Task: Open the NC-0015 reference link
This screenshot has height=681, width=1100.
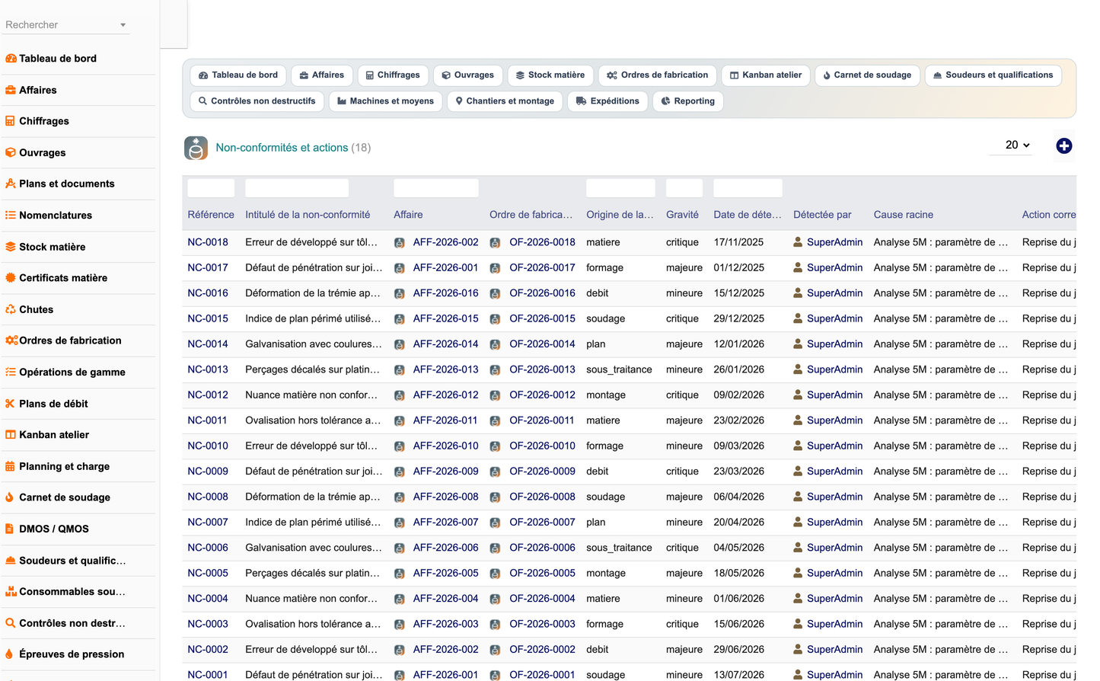Action: tap(208, 318)
